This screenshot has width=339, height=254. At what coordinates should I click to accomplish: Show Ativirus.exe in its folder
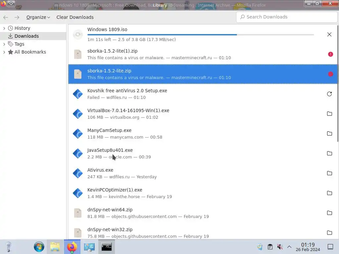pyautogui.click(x=329, y=173)
